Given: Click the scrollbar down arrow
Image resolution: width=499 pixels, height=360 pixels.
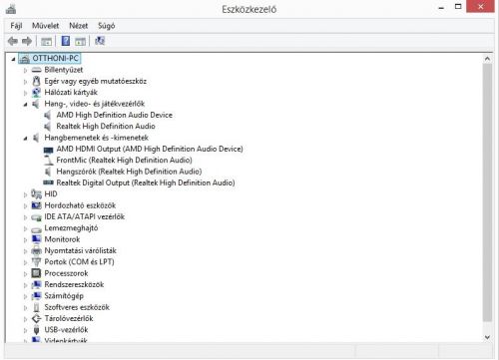Looking at the screenshot, I should 487,337.
